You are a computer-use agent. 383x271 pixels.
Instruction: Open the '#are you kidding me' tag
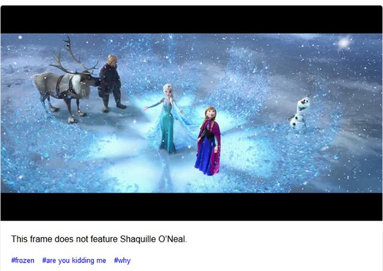(x=74, y=260)
